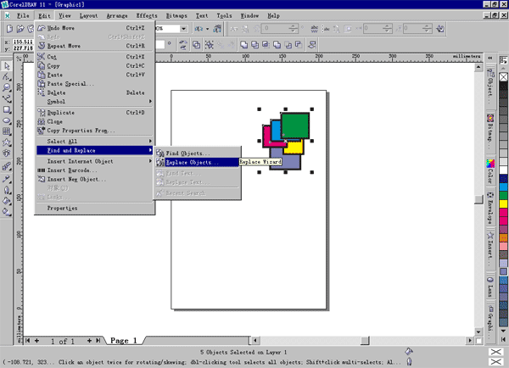Increase the second property bar spinner value
The height and width of the screenshot is (368, 509).
pos(387,26)
